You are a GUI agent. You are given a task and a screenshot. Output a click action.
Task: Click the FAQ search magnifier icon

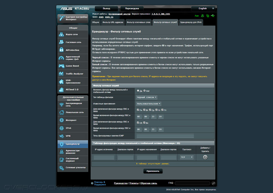[x=213, y=183]
